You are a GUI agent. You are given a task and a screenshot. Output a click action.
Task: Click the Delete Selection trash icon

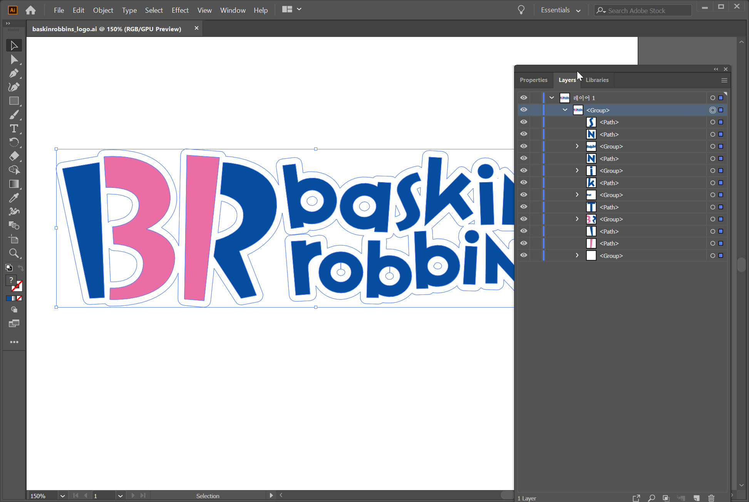pos(711,498)
